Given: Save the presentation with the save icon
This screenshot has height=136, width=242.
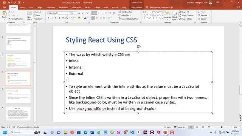Looking at the screenshot, I should pos(4,3).
